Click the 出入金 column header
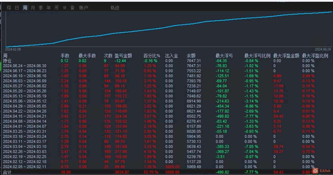 pyautogui.click(x=171, y=56)
